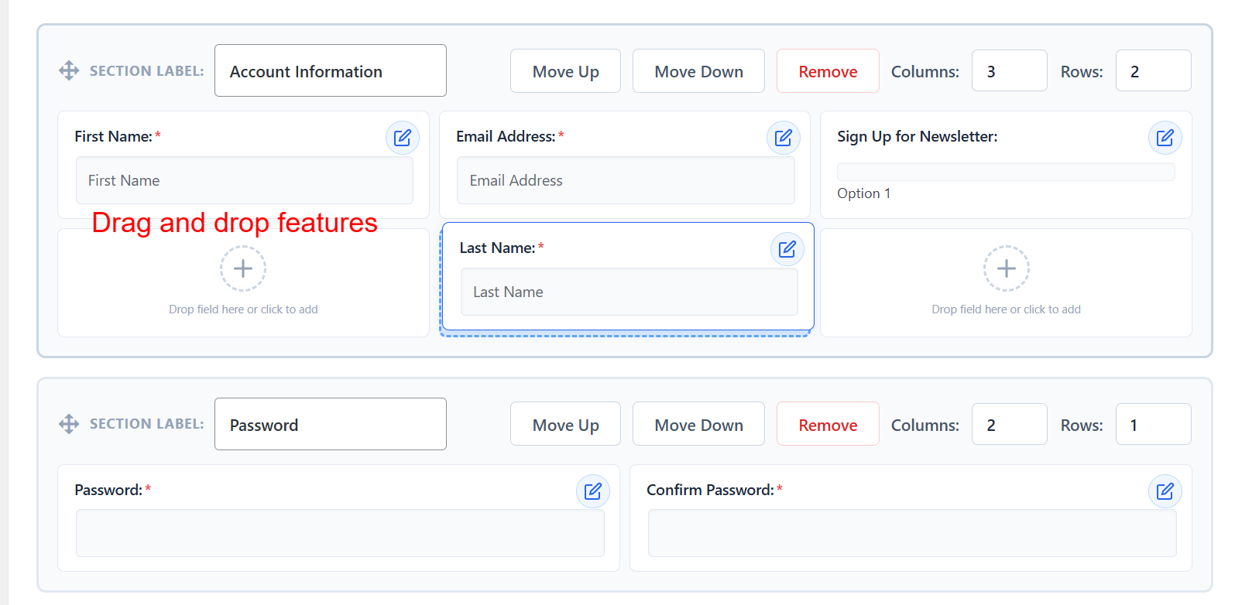Click the 'Sign Up for Newsletter:' label
This screenshot has height=605, width=1235.
point(918,136)
